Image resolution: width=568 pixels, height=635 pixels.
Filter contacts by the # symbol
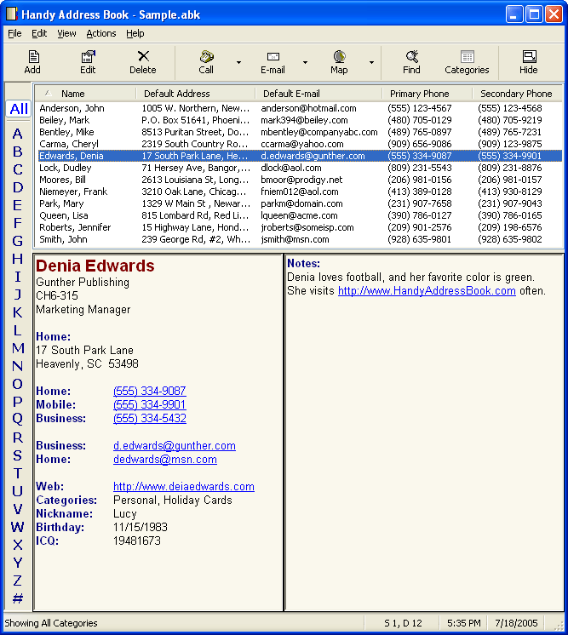(x=17, y=598)
